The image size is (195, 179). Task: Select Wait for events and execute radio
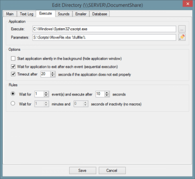click(13, 94)
